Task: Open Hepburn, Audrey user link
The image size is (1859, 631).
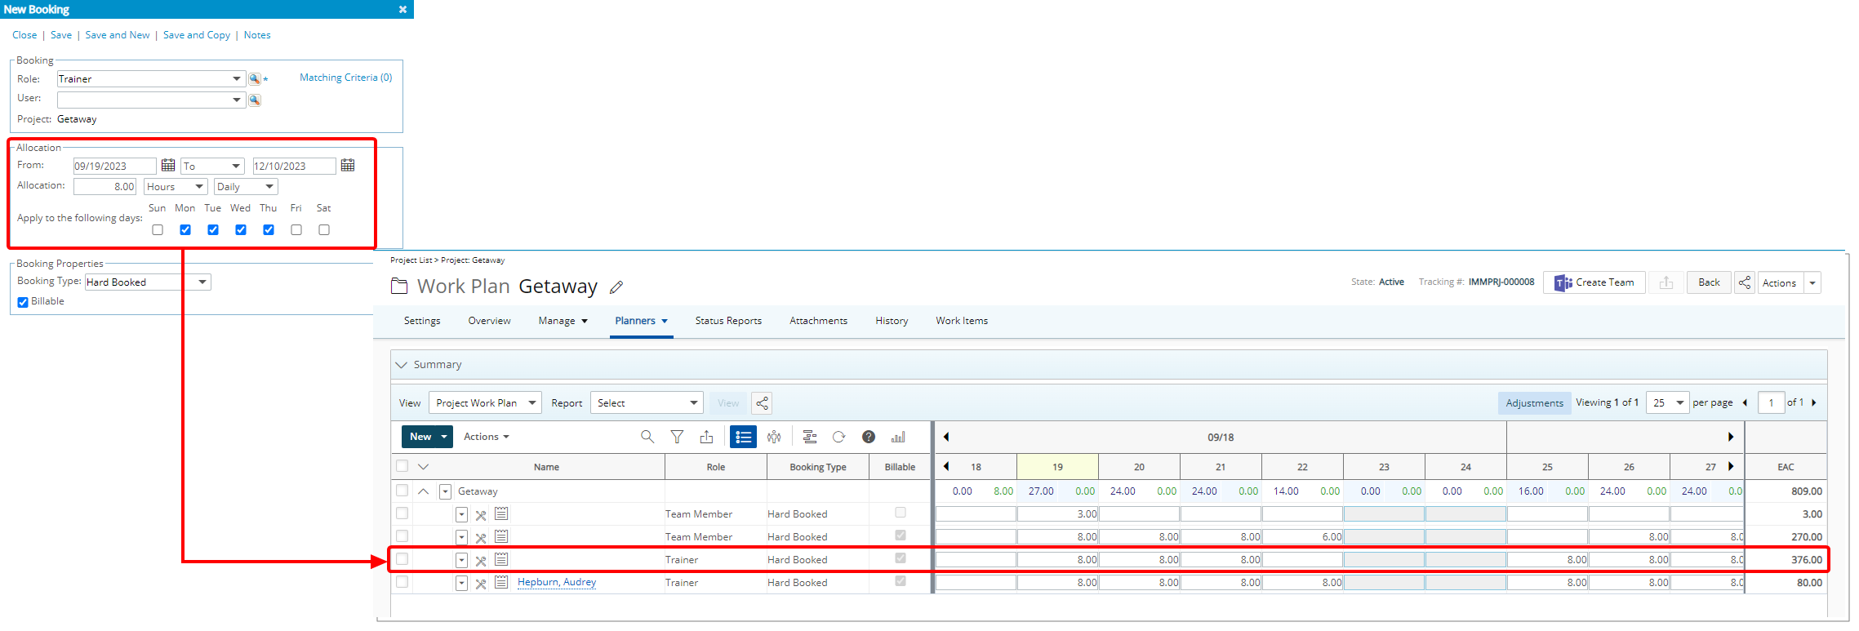Action: point(557,582)
